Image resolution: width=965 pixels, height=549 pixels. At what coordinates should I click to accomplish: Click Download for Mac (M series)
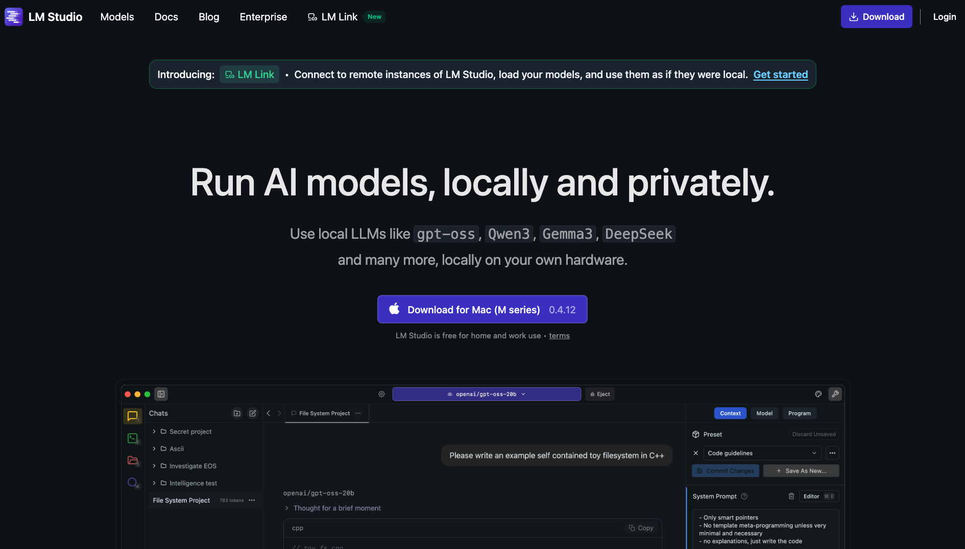[482, 309]
